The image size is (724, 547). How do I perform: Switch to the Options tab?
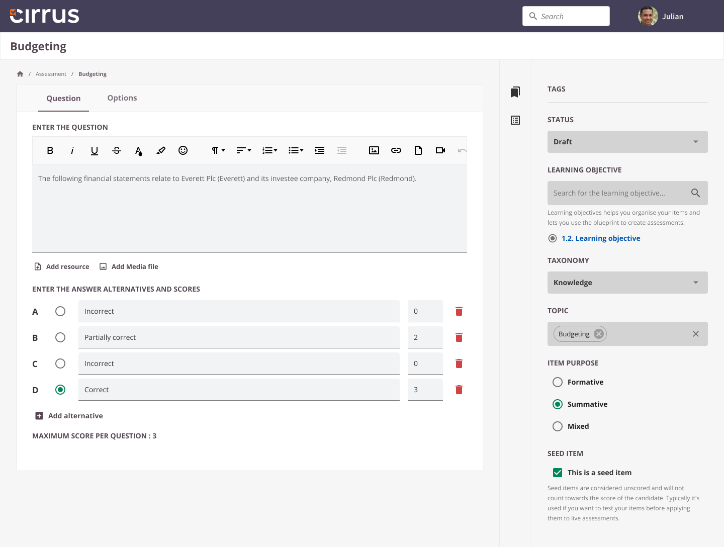click(122, 98)
